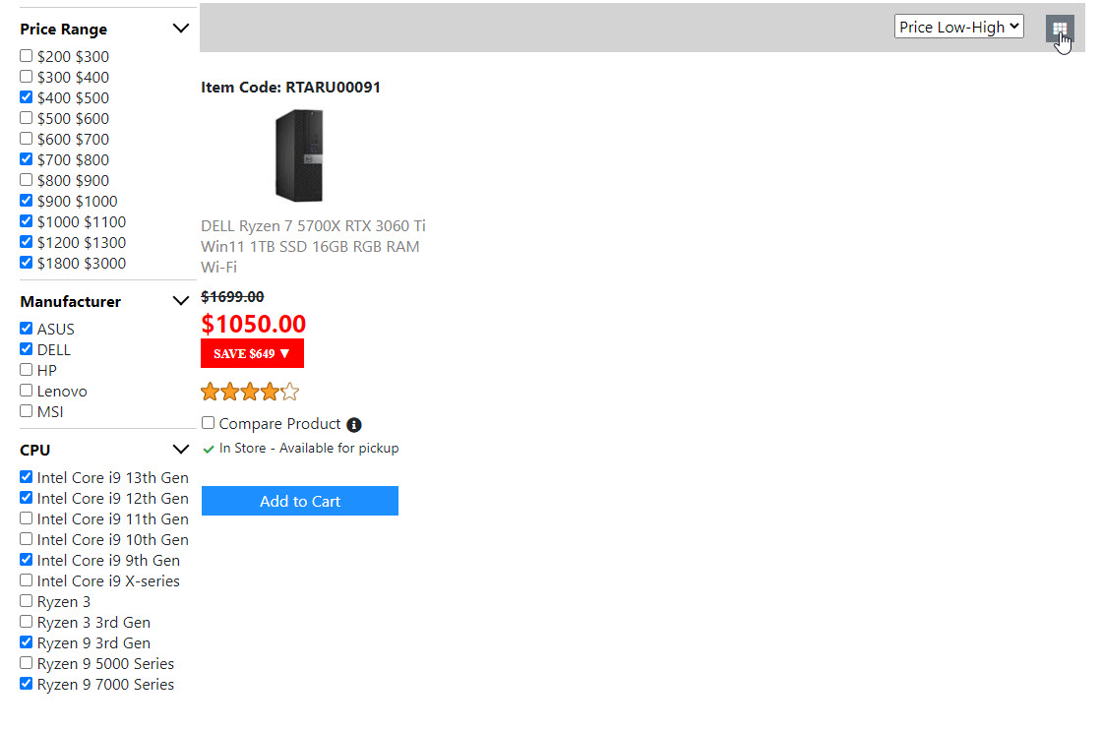Enable the MSI manufacturer filter
Viewport: 1100px width, 731px height.
(x=27, y=411)
